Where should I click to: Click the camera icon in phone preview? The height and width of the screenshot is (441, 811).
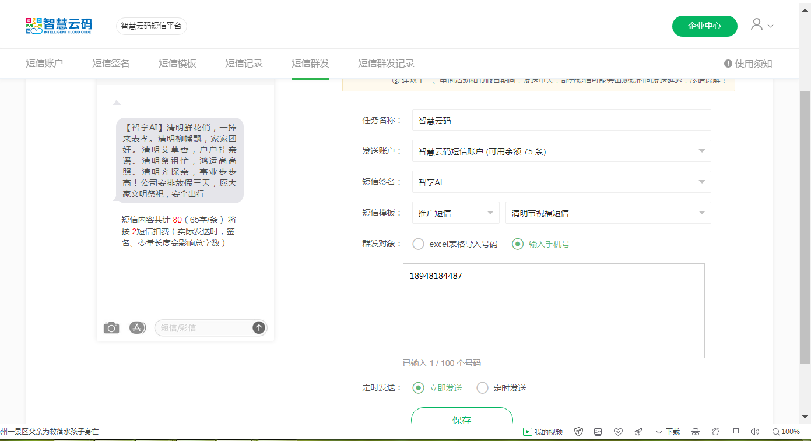tap(111, 328)
